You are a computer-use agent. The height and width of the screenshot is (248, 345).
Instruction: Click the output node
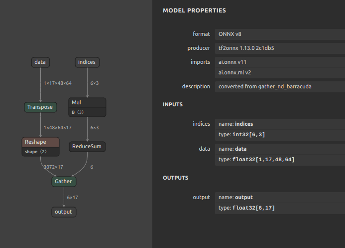[x=64, y=212]
